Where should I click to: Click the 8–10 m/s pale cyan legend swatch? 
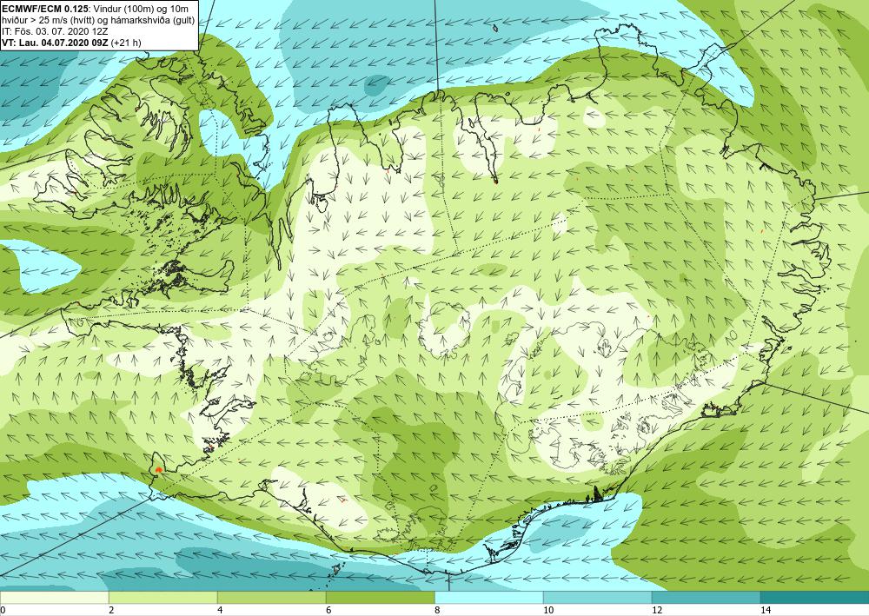[x=488, y=597]
